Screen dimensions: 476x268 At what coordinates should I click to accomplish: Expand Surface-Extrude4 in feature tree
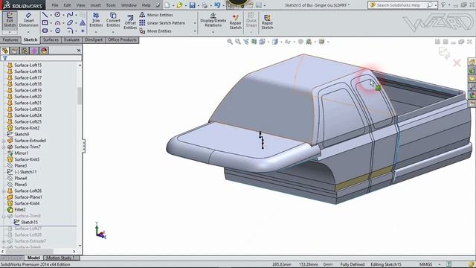[4, 141]
